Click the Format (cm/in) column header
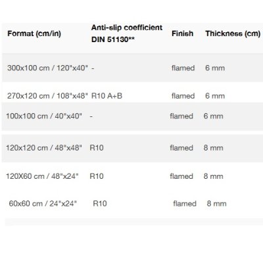 pos(34,34)
